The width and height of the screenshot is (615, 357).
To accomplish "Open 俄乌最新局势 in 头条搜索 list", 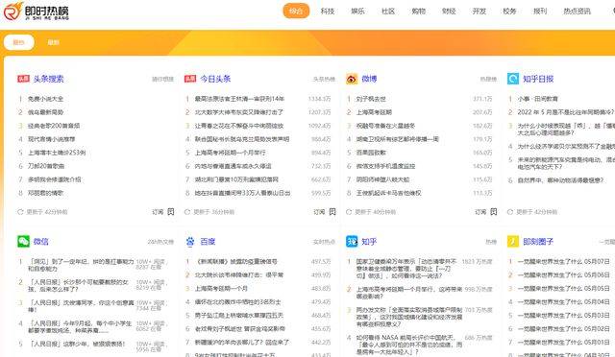I will pos(45,112).
